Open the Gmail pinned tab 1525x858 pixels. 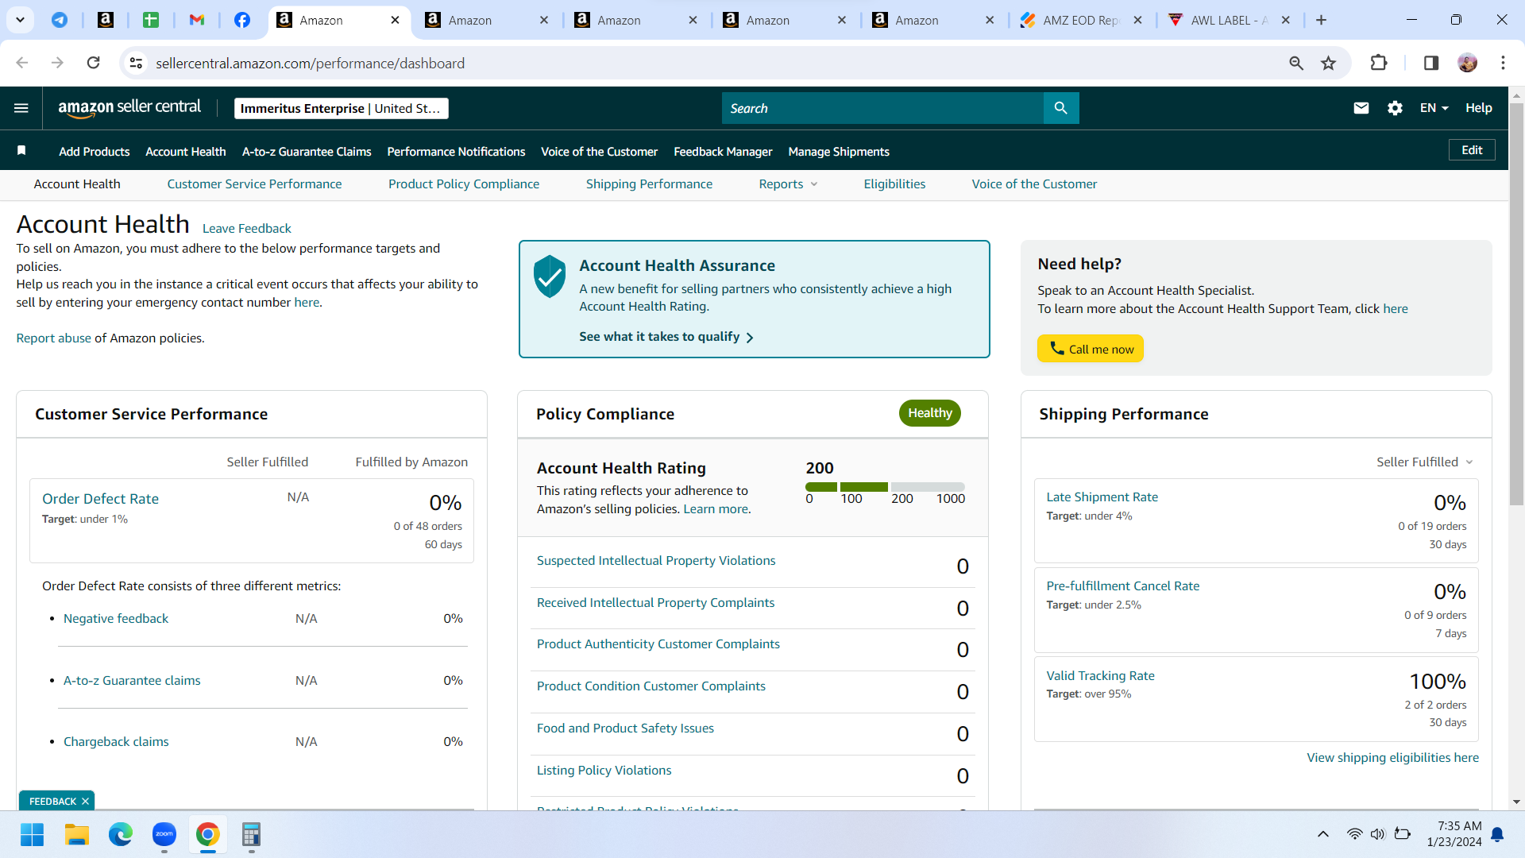coord(197,20)
